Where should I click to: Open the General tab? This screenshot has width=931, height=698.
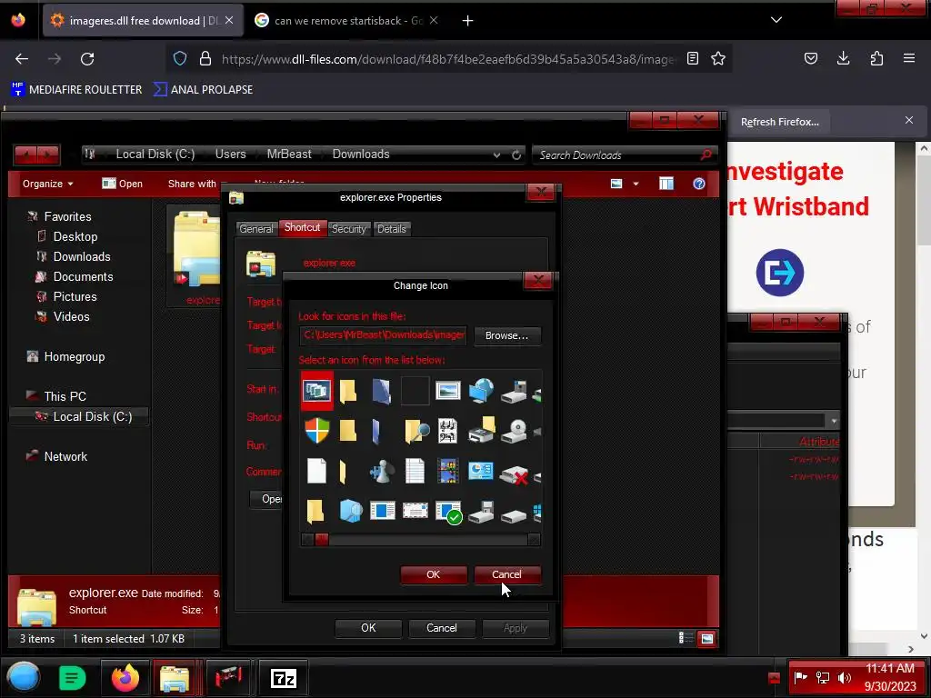pyautogui.click(x=255, y=229)
